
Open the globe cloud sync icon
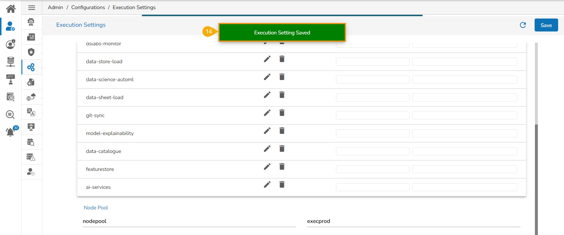click(x=31, y=97)
